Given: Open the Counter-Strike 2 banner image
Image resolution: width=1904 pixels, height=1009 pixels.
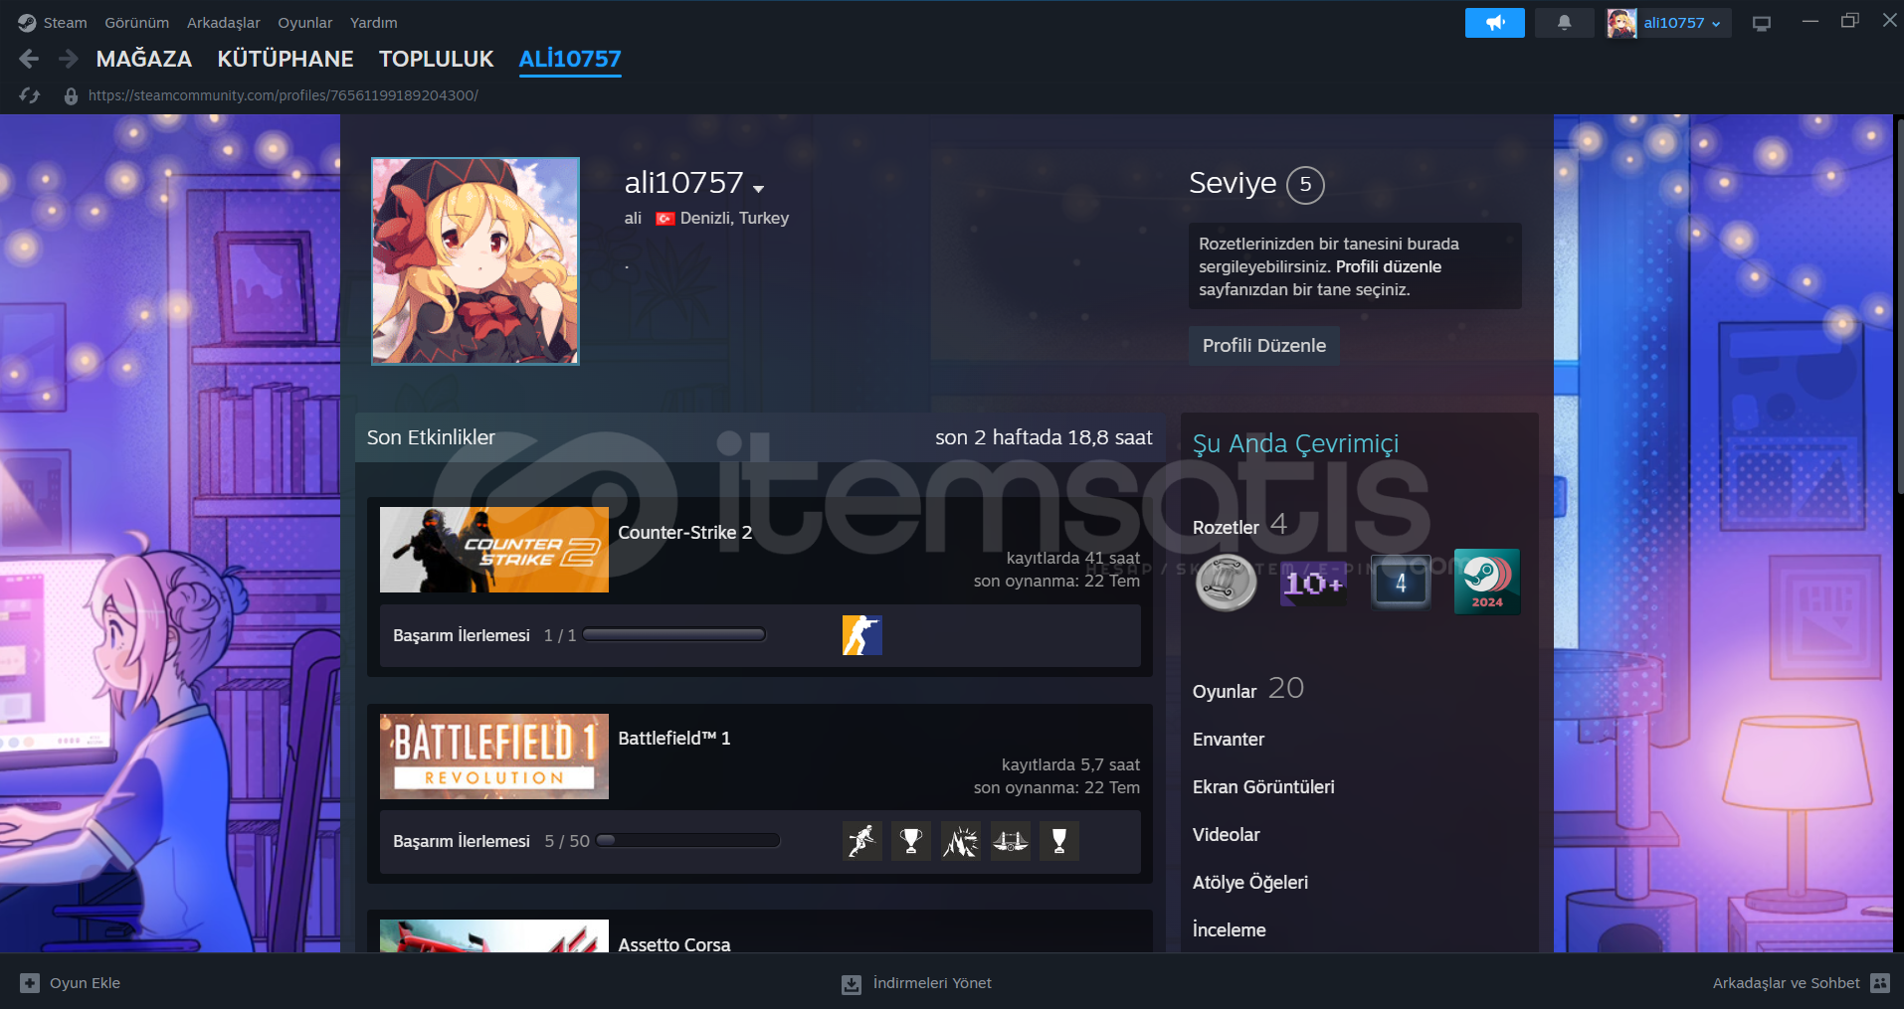Looking at the screenshot, I should click(x=494, y=550).
